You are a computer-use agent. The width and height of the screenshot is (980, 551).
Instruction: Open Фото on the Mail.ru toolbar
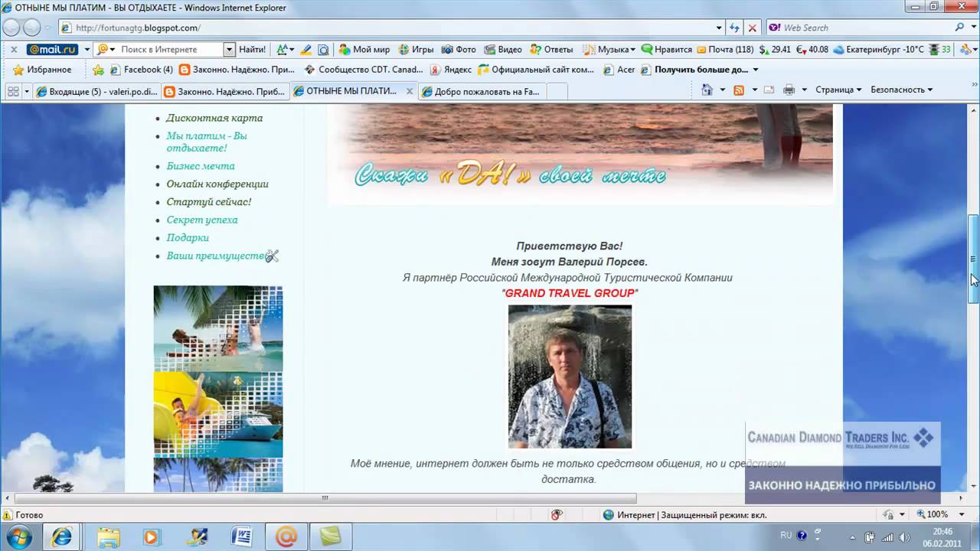(459, 49)
